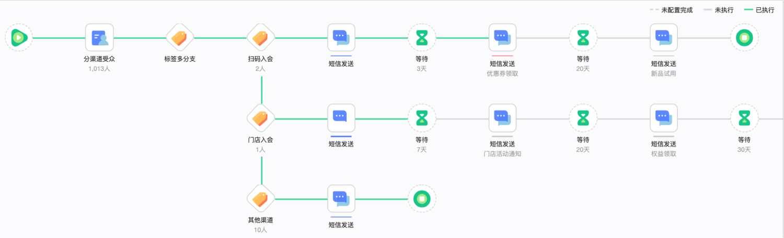Select the 标签多分支 tag branch icon
This screenshot has height=238, width=784.
point(180,38)
